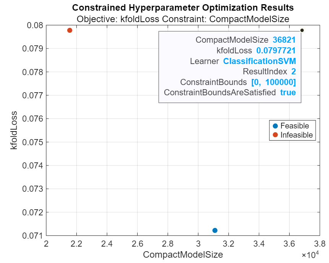Select the Infeasible legend label
This screenshot has height=263, width=329.
coord(297,135)
